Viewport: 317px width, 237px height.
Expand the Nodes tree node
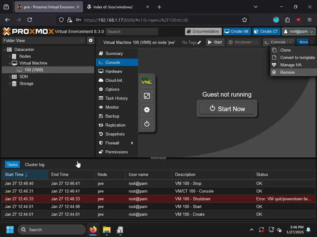[10, 56]
